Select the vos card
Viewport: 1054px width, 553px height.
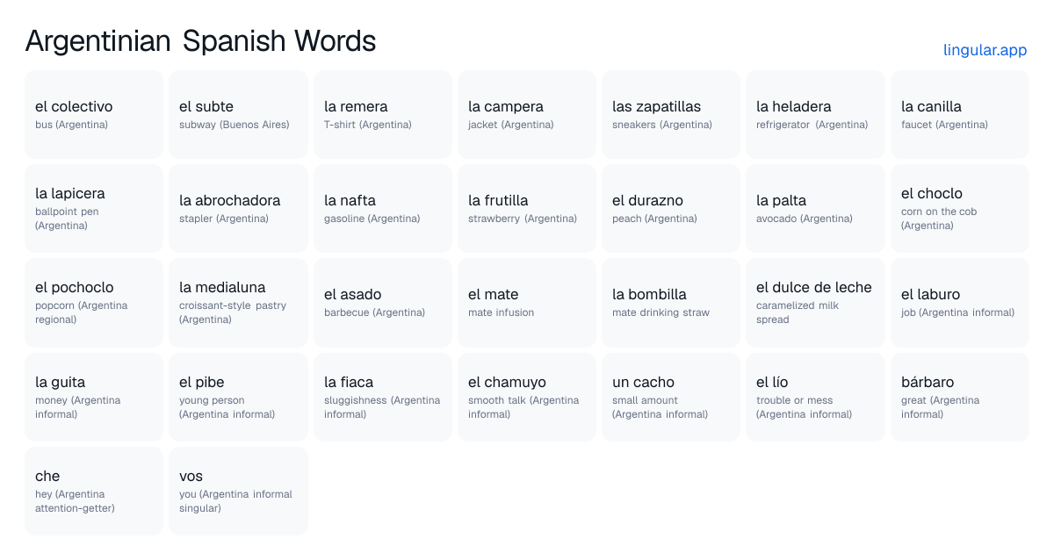coord(238,491)
